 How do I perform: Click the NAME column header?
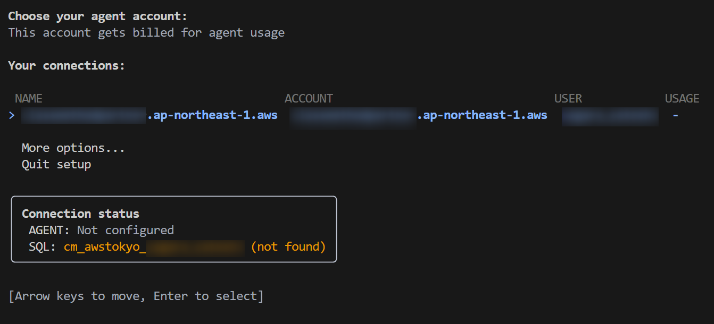(x=29, y=98)
